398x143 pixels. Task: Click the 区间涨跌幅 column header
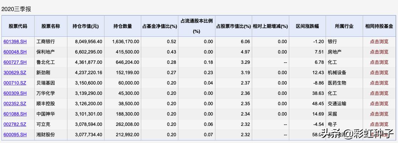pyautogui.click(x=307, y=26)
